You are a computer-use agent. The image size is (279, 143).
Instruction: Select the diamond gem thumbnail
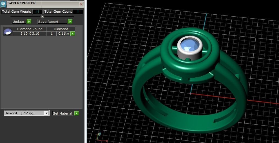(x=8, y=32)
